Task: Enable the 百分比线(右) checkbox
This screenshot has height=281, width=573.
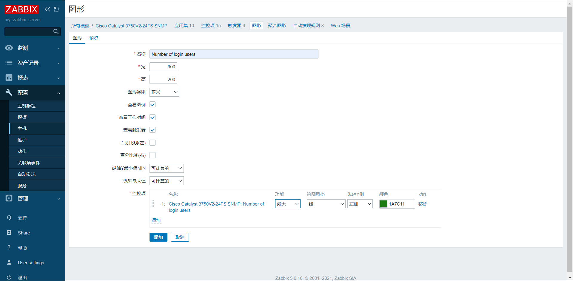Action: (x=153, y=155)
